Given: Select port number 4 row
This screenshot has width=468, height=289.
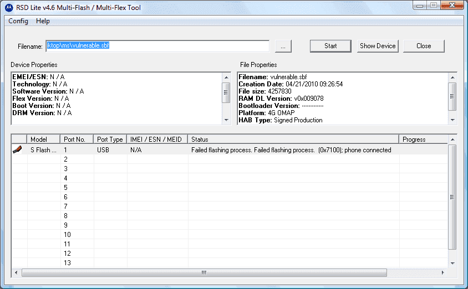Looking at the screenshot, I should coord(229,178).
